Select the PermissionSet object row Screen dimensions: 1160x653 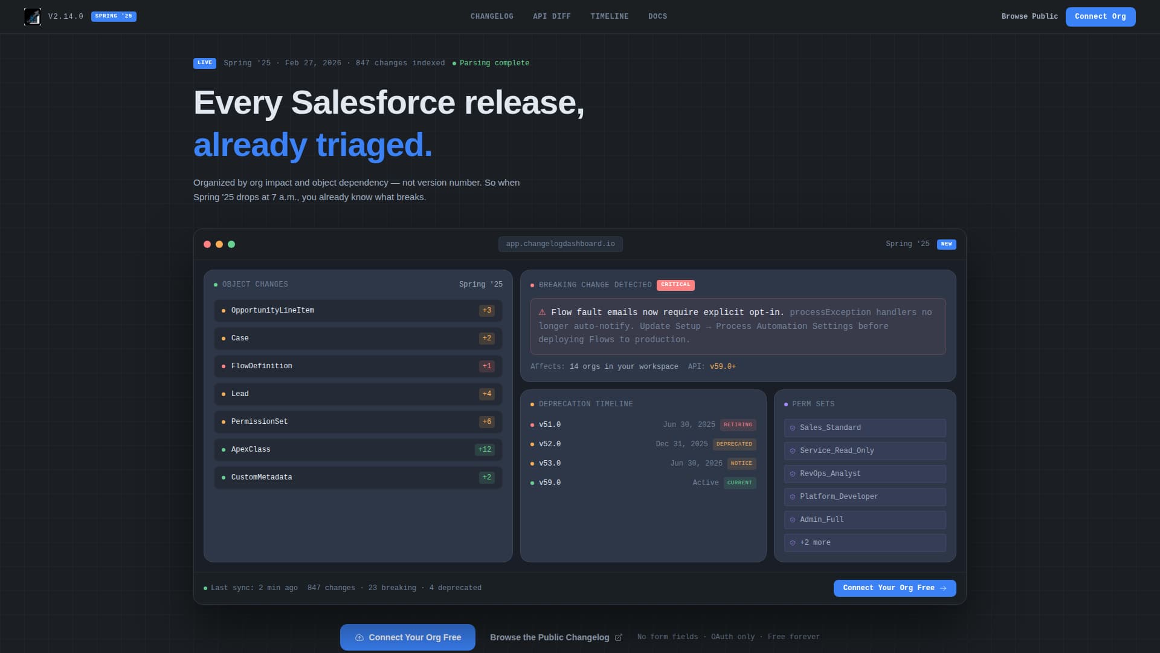(x=358, y=421)
